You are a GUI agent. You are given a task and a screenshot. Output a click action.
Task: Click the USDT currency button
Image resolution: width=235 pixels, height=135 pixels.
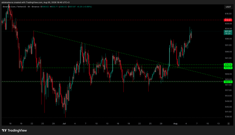228,7
